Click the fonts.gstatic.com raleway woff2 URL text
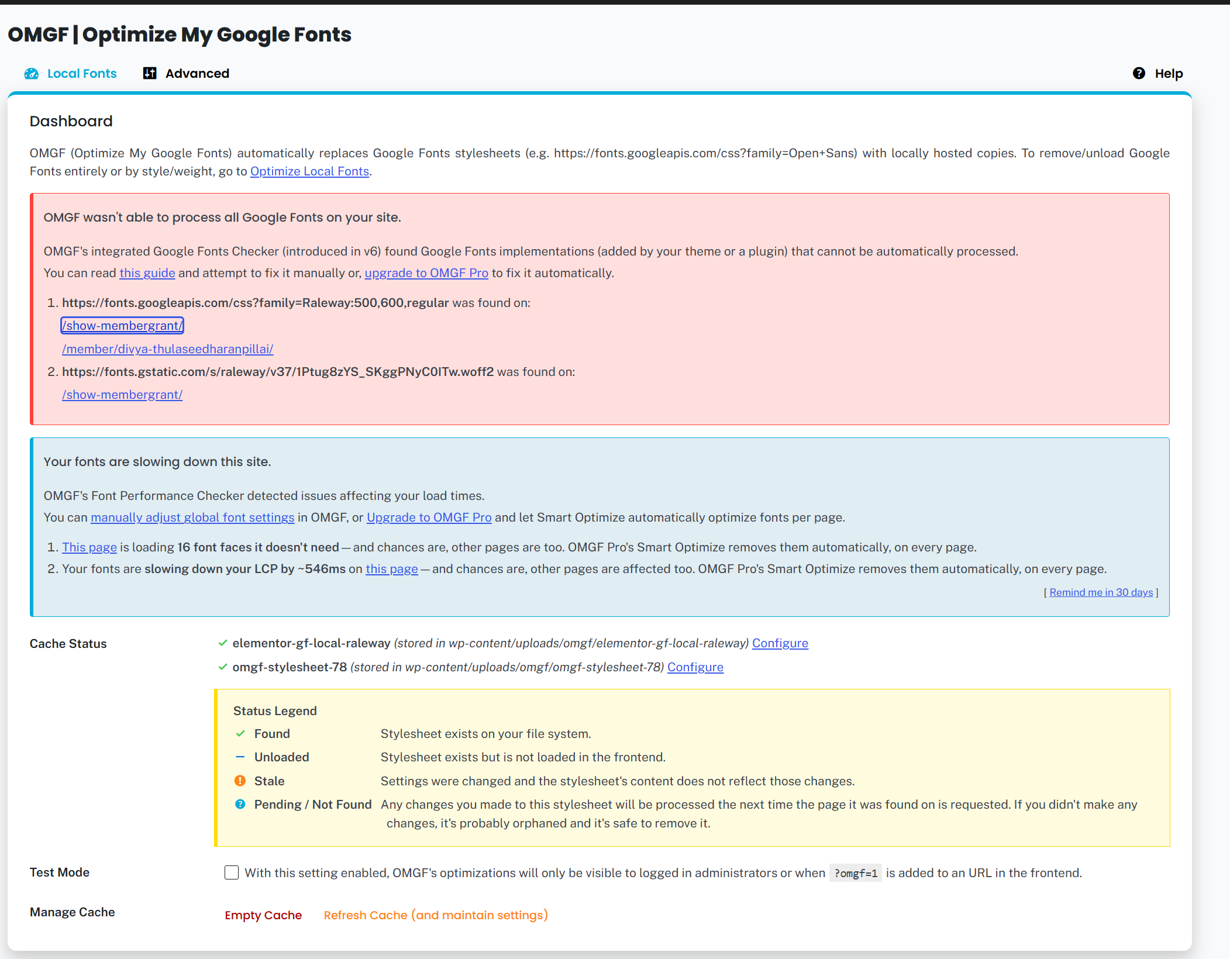Image resolution: width=1230 pixels, height=959 pixels. click(x=278, y=372)
